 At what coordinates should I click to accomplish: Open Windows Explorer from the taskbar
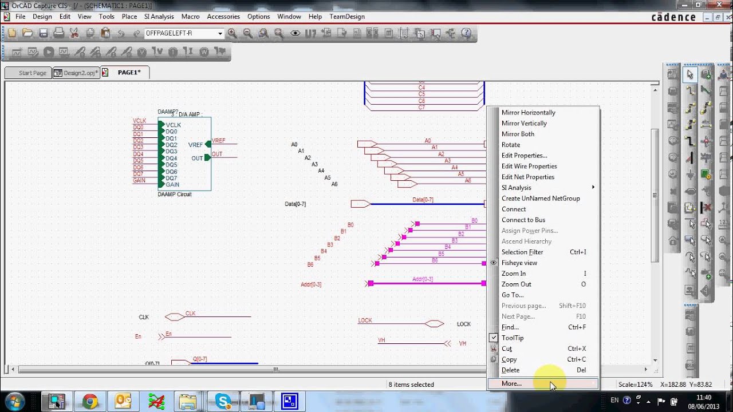click(x=188, y=401)
